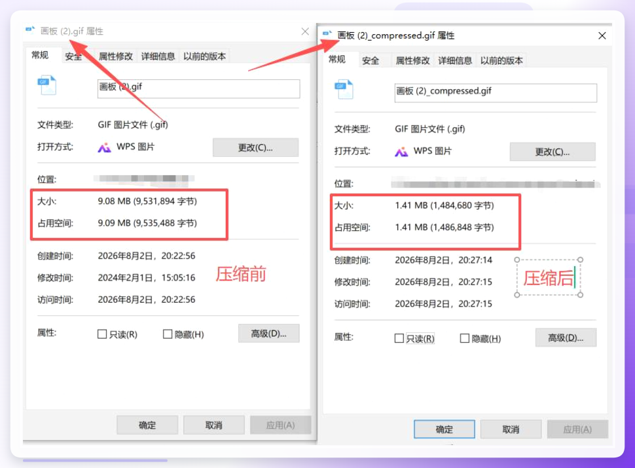Click the 压缩后 text box annotation
Viewport: 635px width, 468px height.
549,278
